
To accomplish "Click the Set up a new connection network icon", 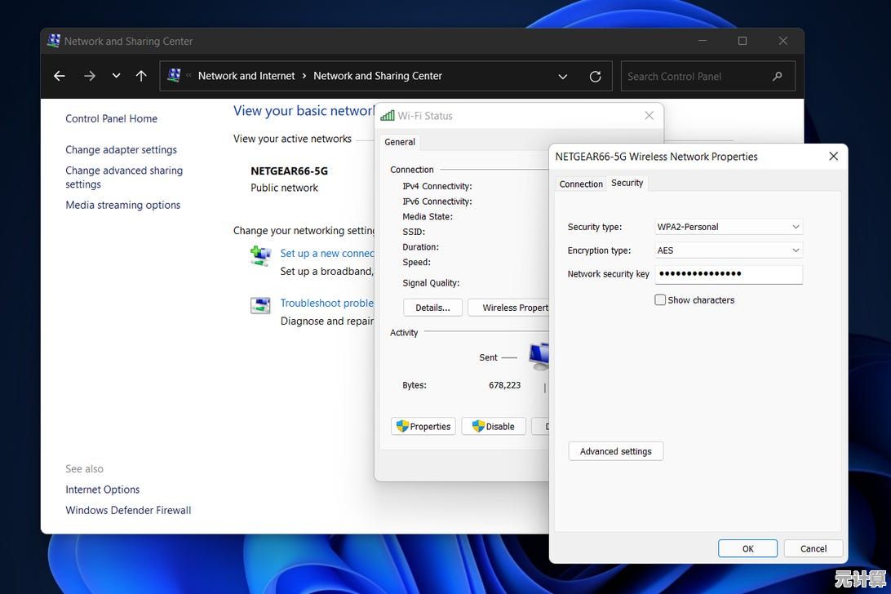I will tap(261, 255).
